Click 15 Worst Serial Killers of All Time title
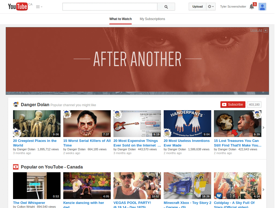This screenshot has width=278, height=208. pyautogui.click(x=87, y=143)
